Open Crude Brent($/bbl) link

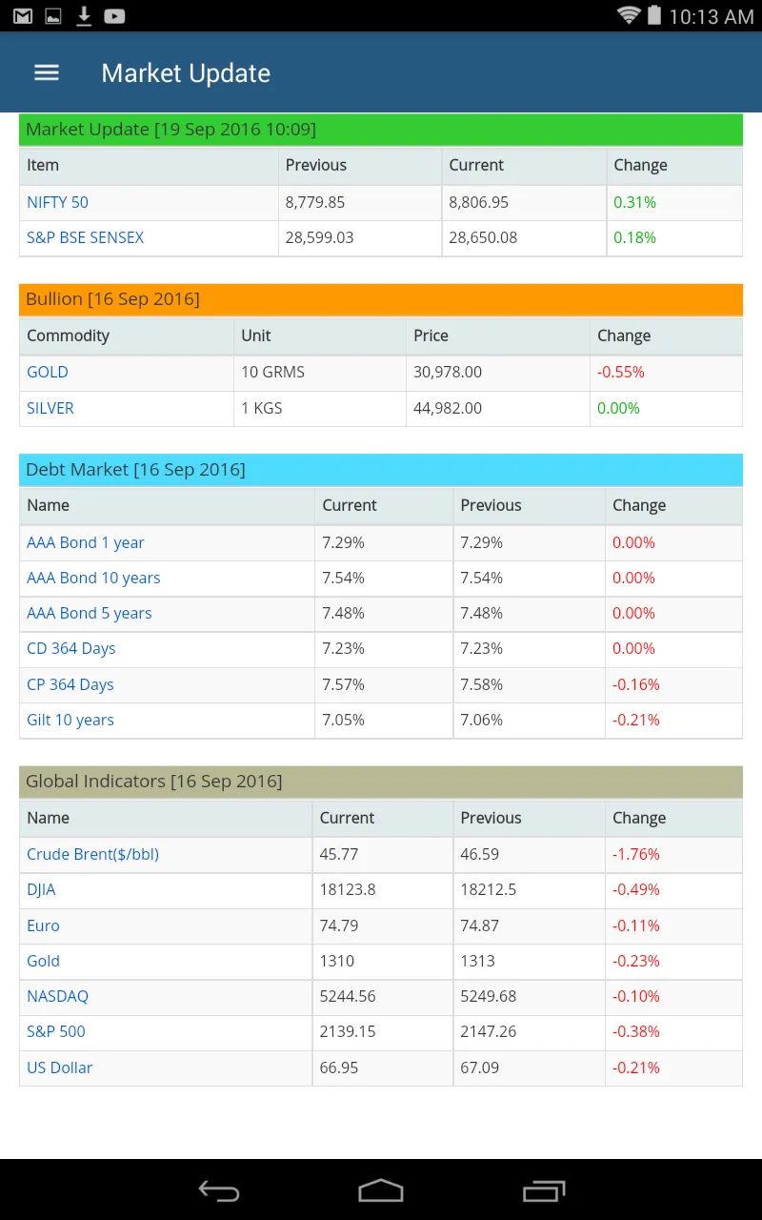pos(92,854)
